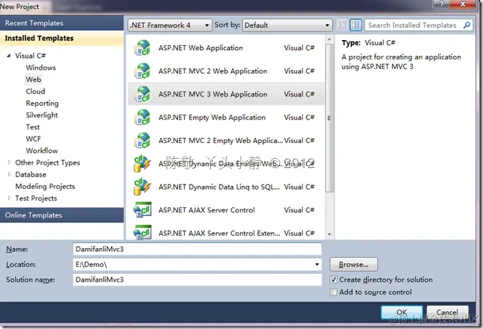Collapse the Visual C# tree node
Image resolution: width=483 pixels, height=329 pixels.
tap(9, 56)
